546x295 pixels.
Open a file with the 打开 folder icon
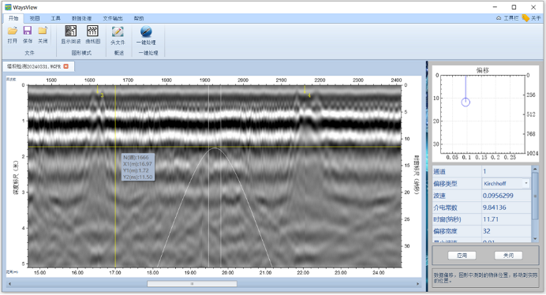(x=12, y=35)
